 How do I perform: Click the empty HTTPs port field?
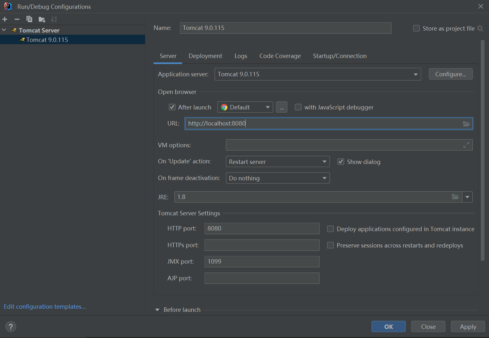pos(262,245)
